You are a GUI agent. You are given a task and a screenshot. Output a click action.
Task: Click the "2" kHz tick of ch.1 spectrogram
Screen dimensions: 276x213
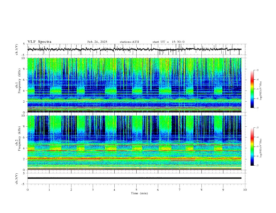(x=24, y=102)
